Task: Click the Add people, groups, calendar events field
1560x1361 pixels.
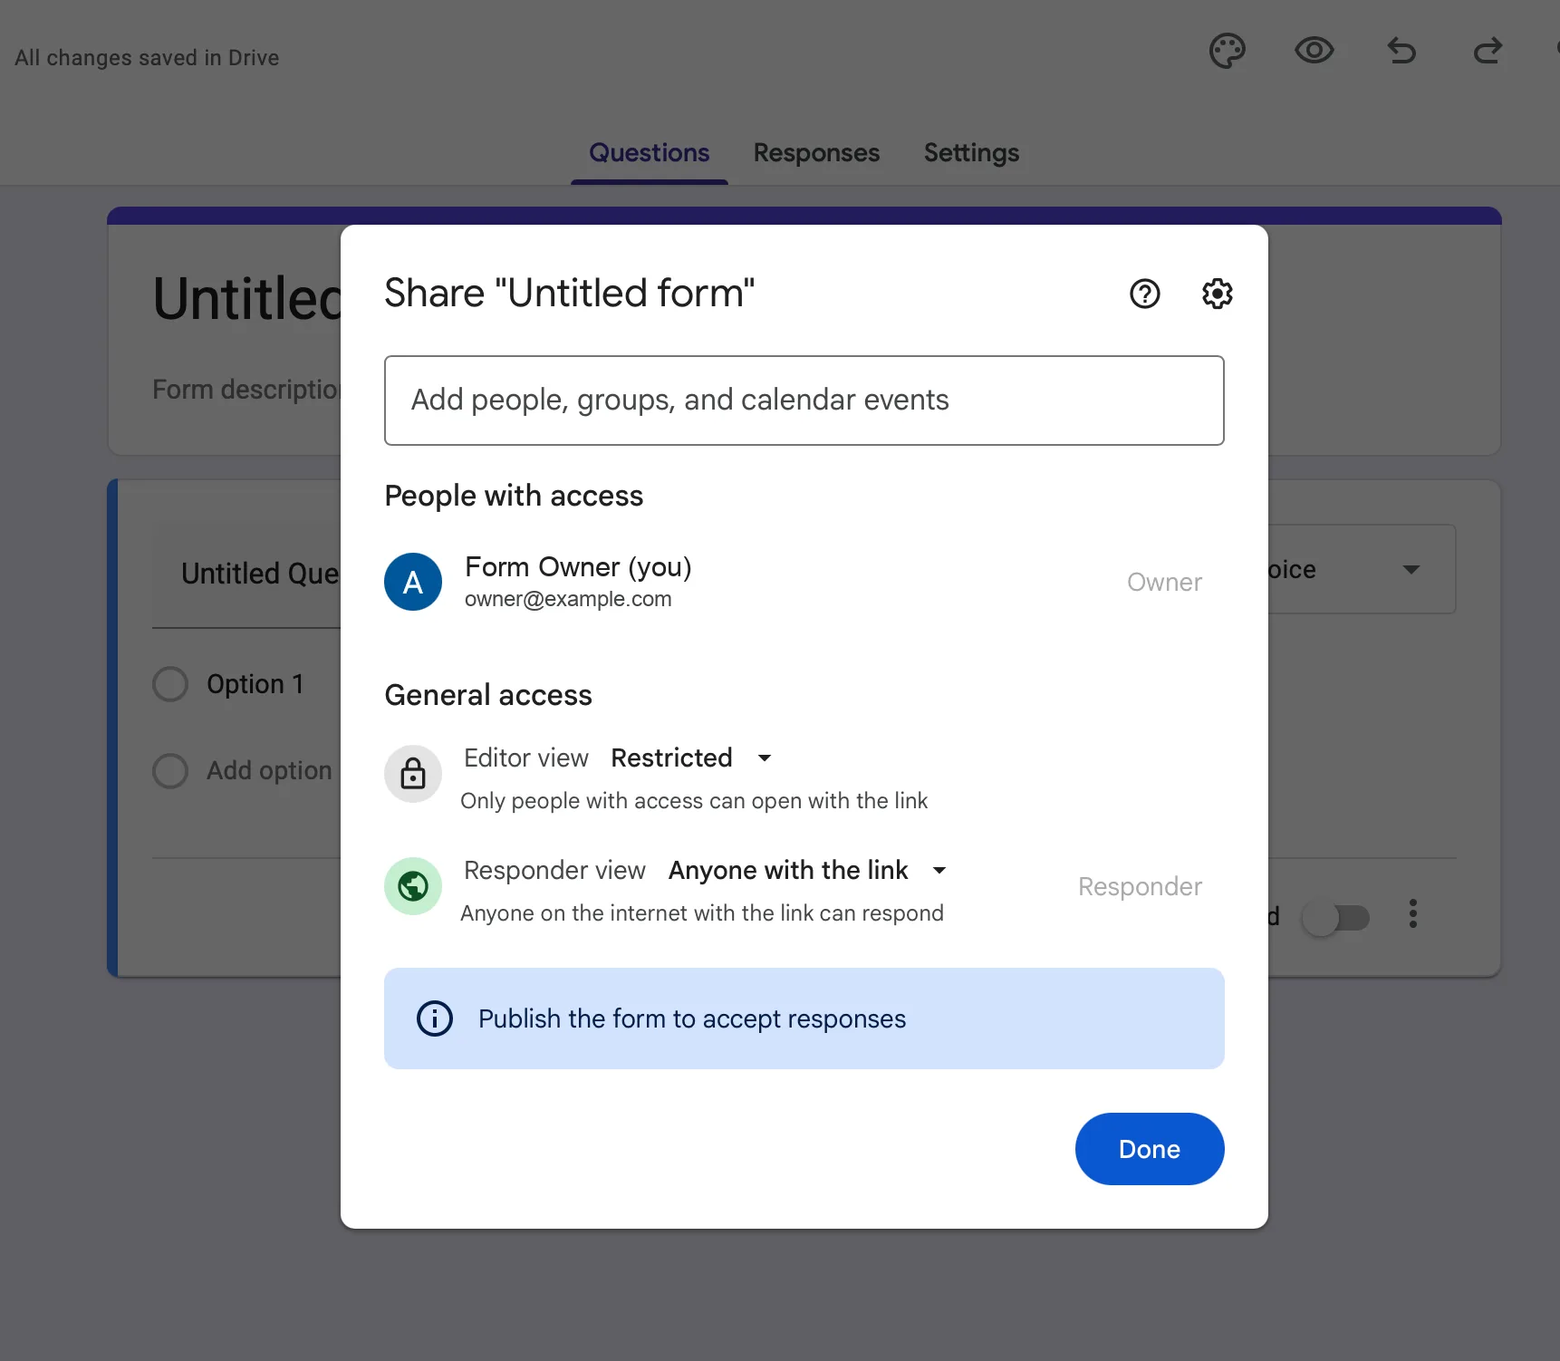Action: [x=804, y=401]
